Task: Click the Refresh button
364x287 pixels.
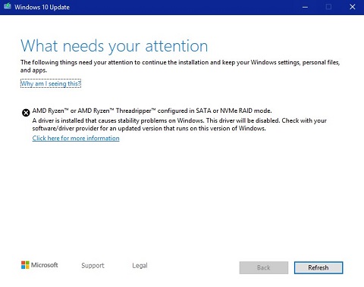Action: 318,267
